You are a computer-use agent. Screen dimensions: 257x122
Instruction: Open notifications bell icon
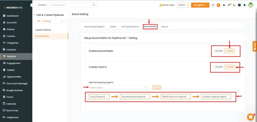(x=224, y=5)
